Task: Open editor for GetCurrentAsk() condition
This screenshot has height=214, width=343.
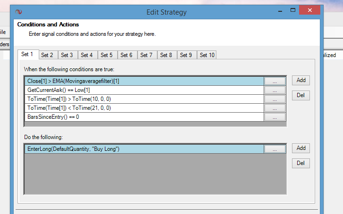Action: 274,90
